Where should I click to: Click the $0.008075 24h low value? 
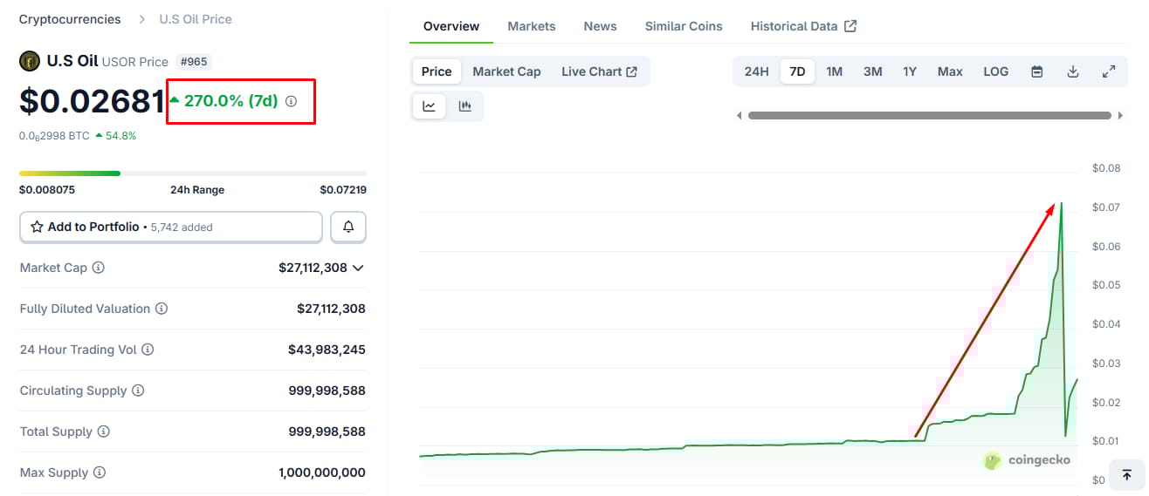pos(47,190)
